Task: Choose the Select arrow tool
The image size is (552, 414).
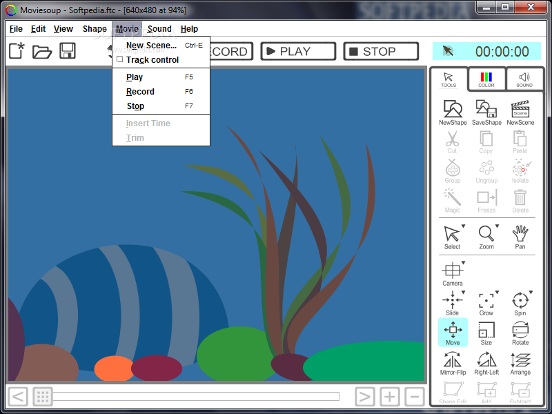Action: click(452, 237)
